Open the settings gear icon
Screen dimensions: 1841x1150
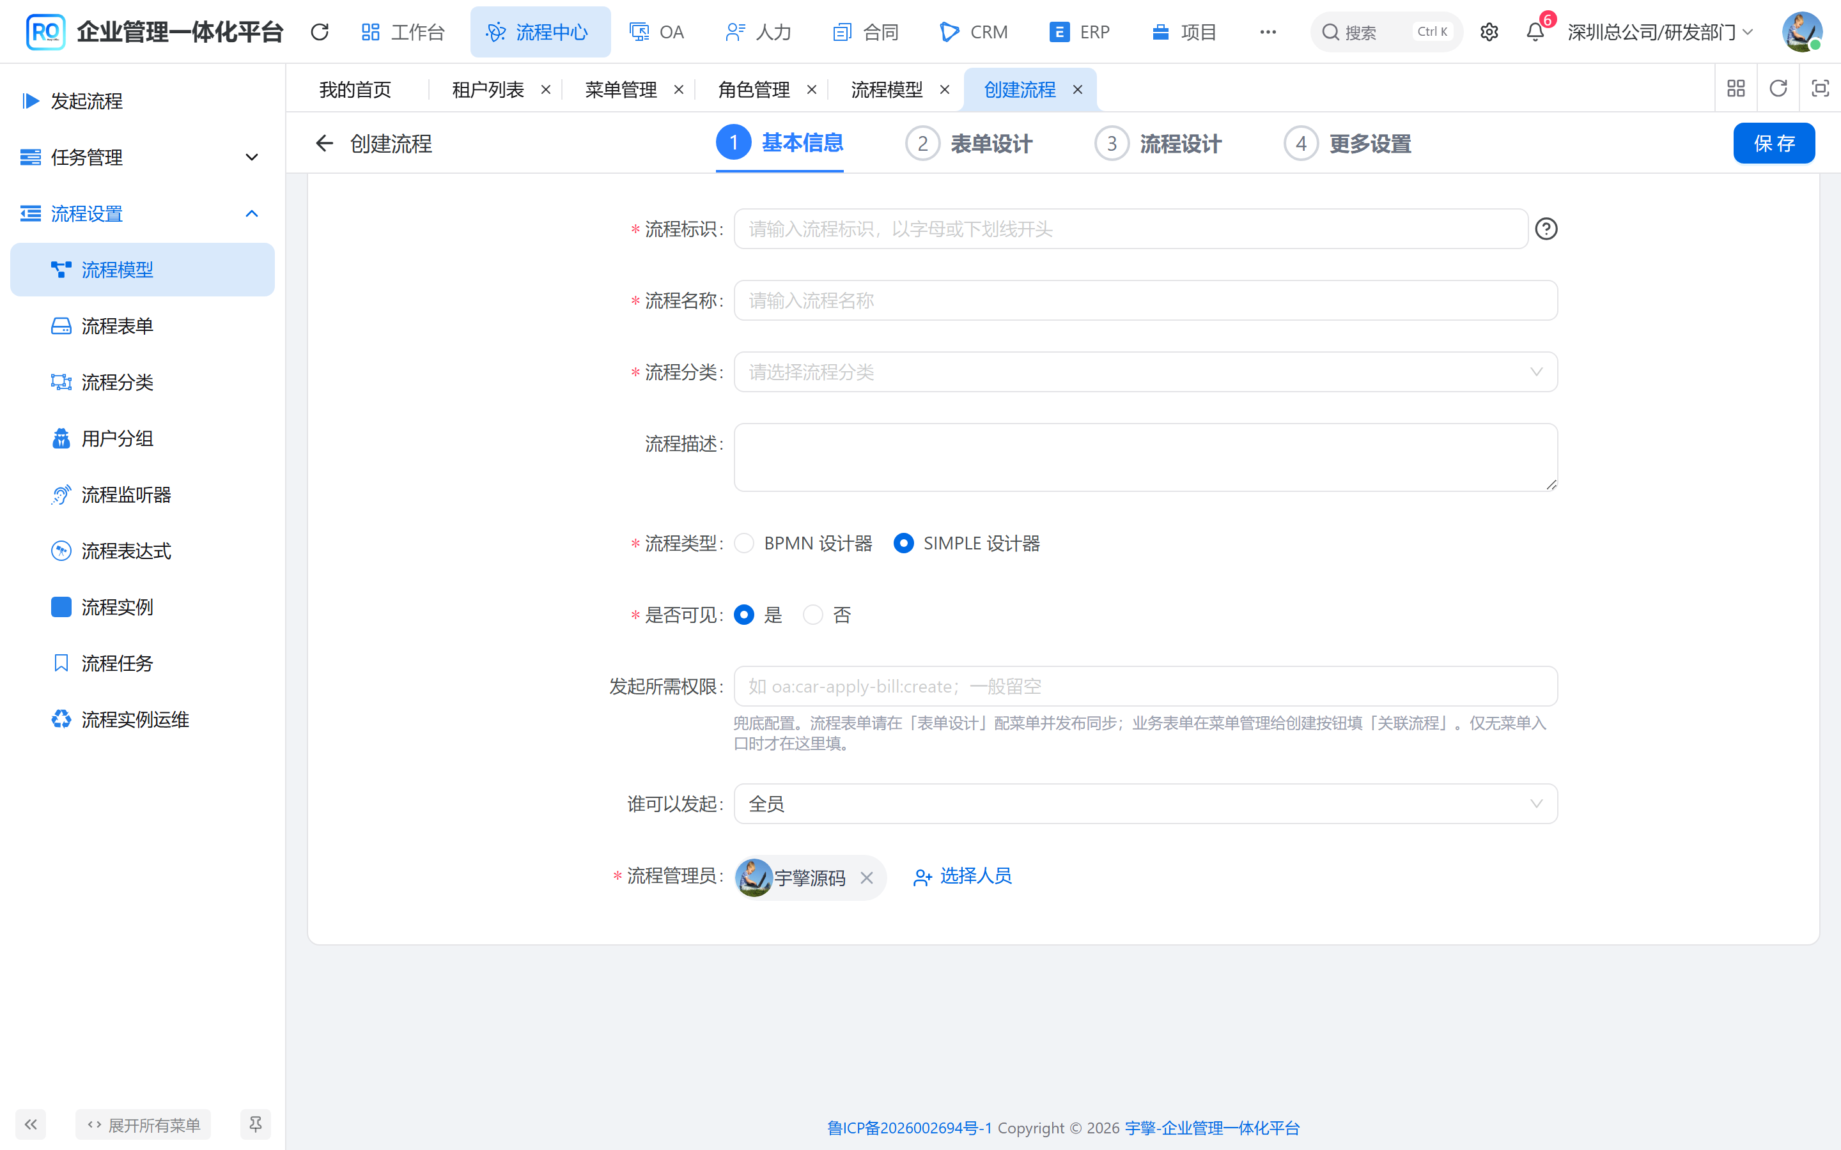[1489, 32]
